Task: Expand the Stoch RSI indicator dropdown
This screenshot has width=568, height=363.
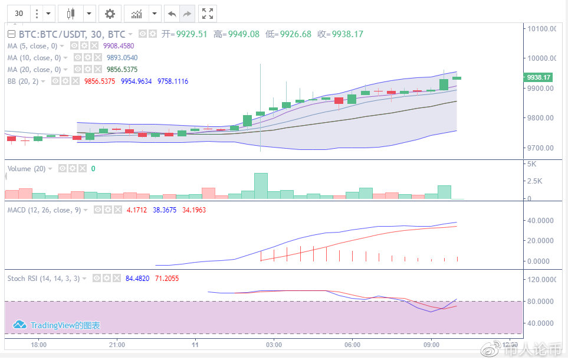Action: pos(84,278)
